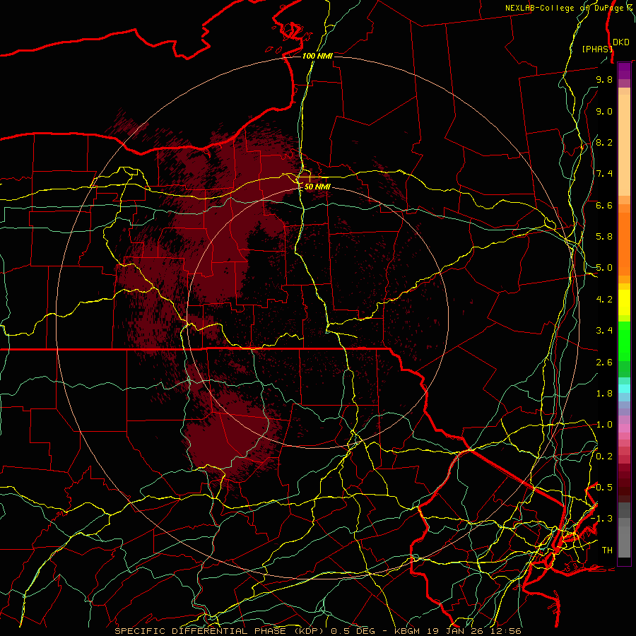Click the 50 NMI range ring label
The width and height of the screenshot is (636, 636).
[317, 187]
